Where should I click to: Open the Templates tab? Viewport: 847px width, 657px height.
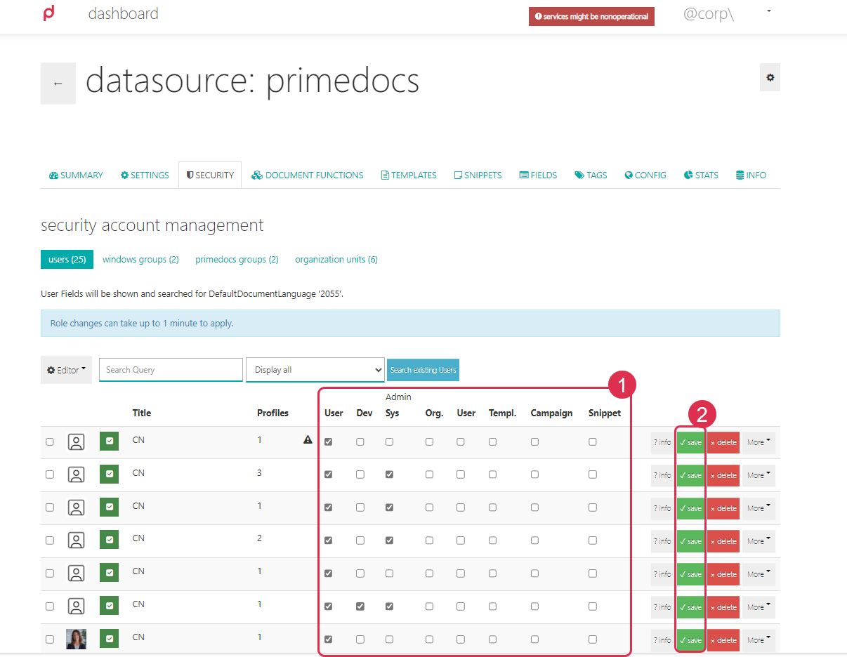click(409, 175)
